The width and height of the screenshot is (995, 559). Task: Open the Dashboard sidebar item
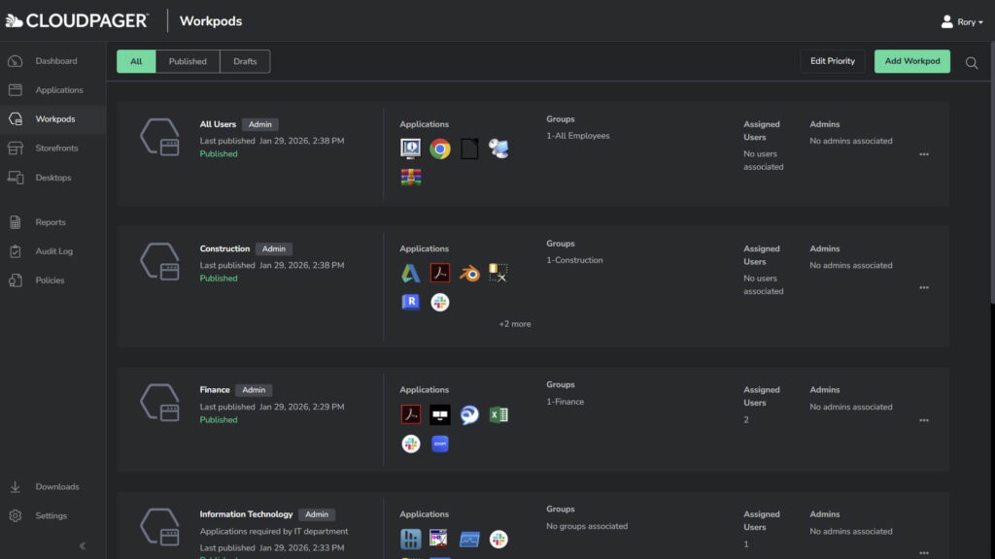click(x=53, y=61)
